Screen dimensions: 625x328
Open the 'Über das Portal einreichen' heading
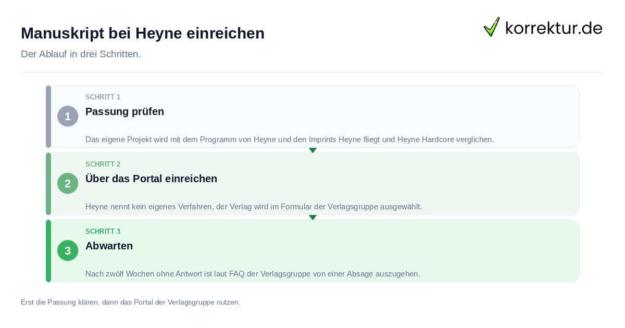[x=151, y=179]
